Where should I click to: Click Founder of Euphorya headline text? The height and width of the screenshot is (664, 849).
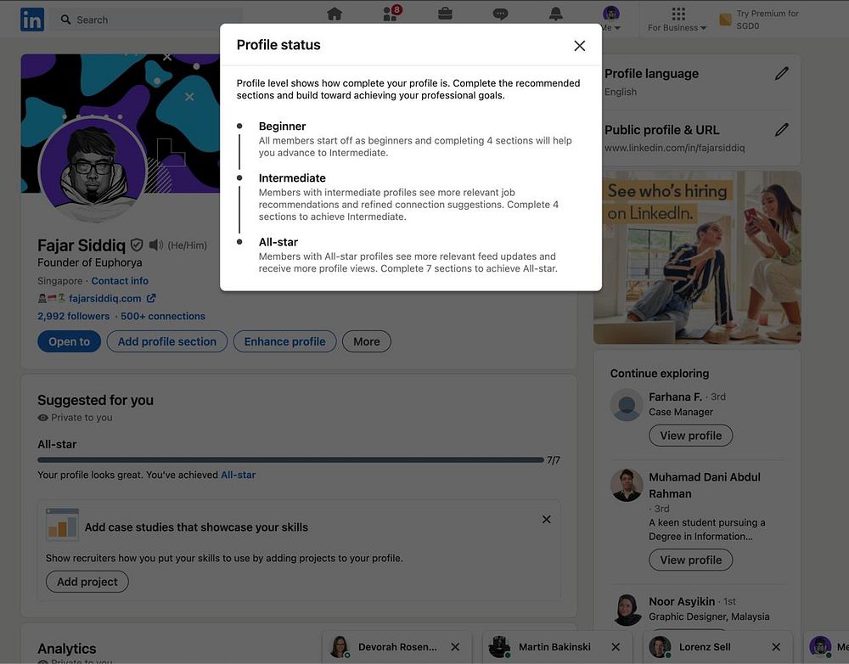pyautogui.click(x=90, y=262)
